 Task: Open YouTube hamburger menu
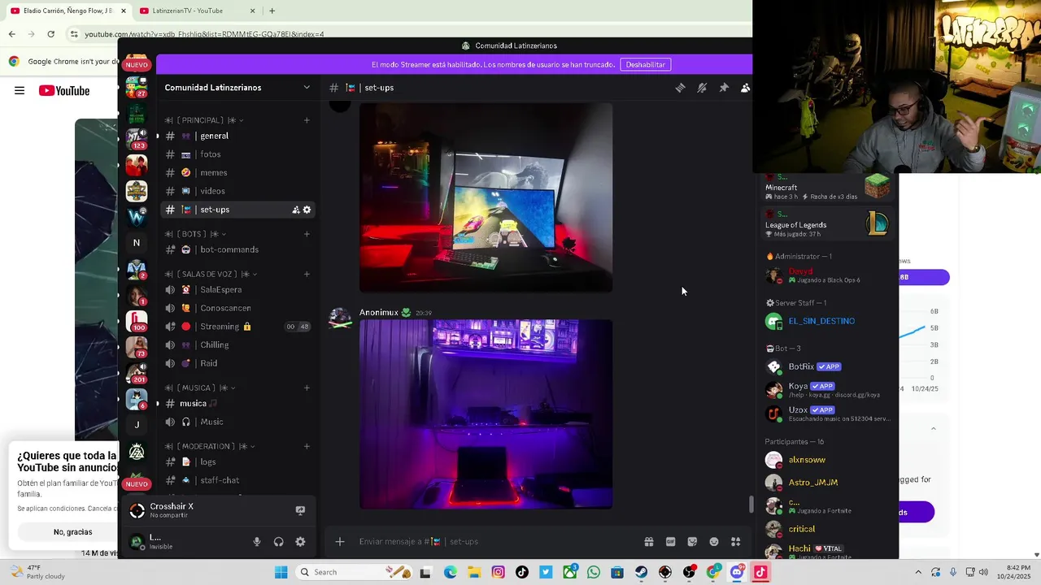[x=20, y=91]
